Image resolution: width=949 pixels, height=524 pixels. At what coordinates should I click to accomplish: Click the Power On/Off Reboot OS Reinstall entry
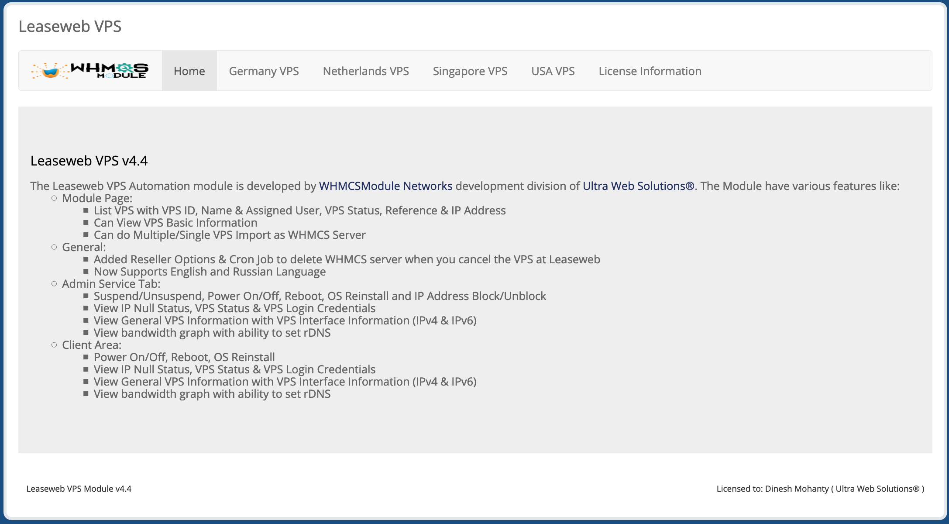coord(184,357)
